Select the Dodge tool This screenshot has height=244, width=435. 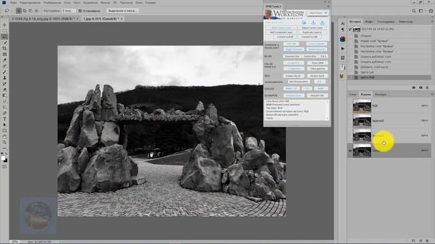[5, 107]
